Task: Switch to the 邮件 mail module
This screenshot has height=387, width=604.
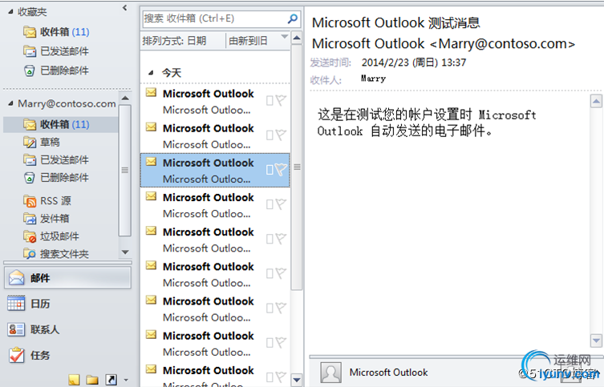Action: point(68,278)
